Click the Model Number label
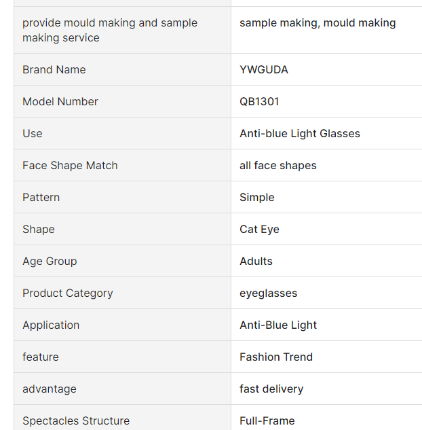The height and width of the screenshot is (430, 422). pos(60,101)
